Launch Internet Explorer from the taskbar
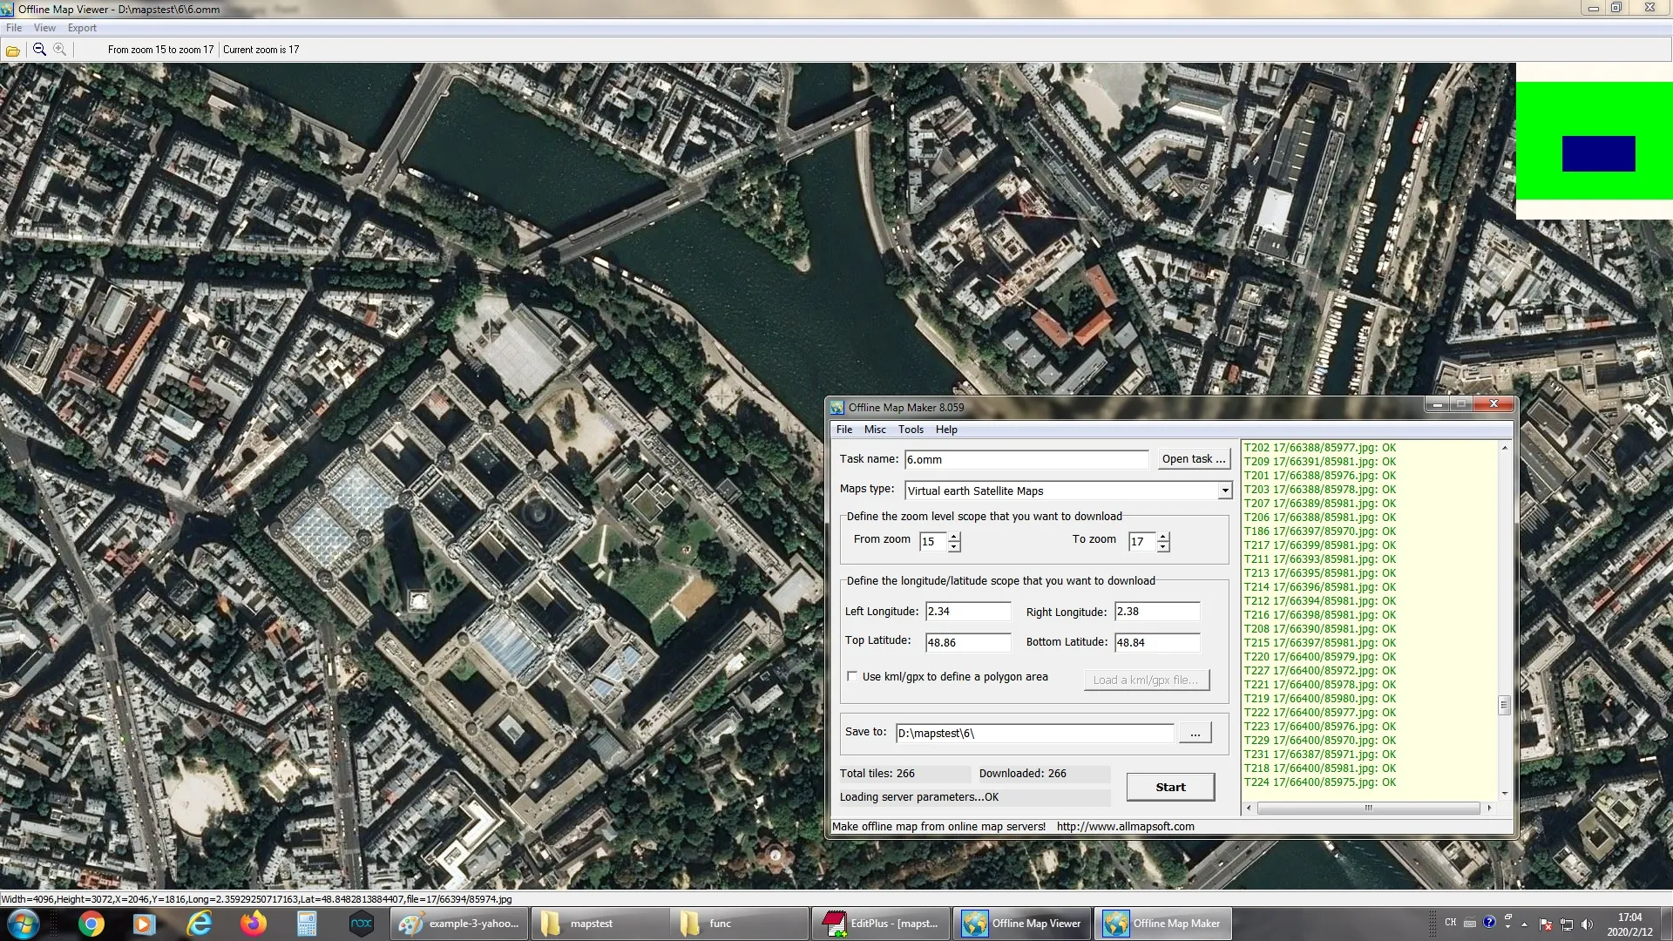Image resolution: width=1673 pixels, height=941 pixels. point(200,924)
